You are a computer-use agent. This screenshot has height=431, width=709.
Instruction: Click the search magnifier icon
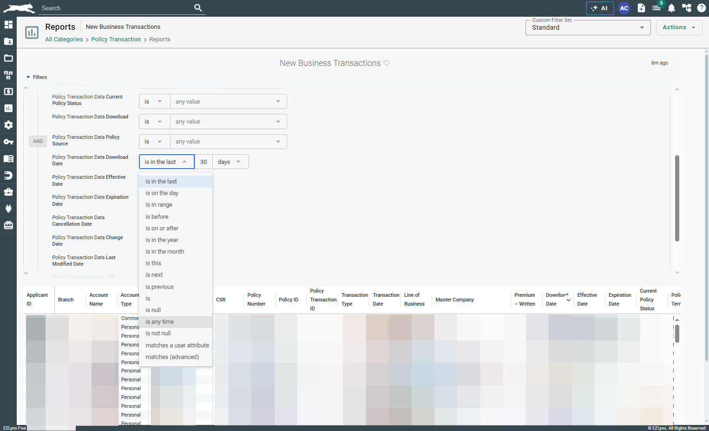(x=198, y=8)
